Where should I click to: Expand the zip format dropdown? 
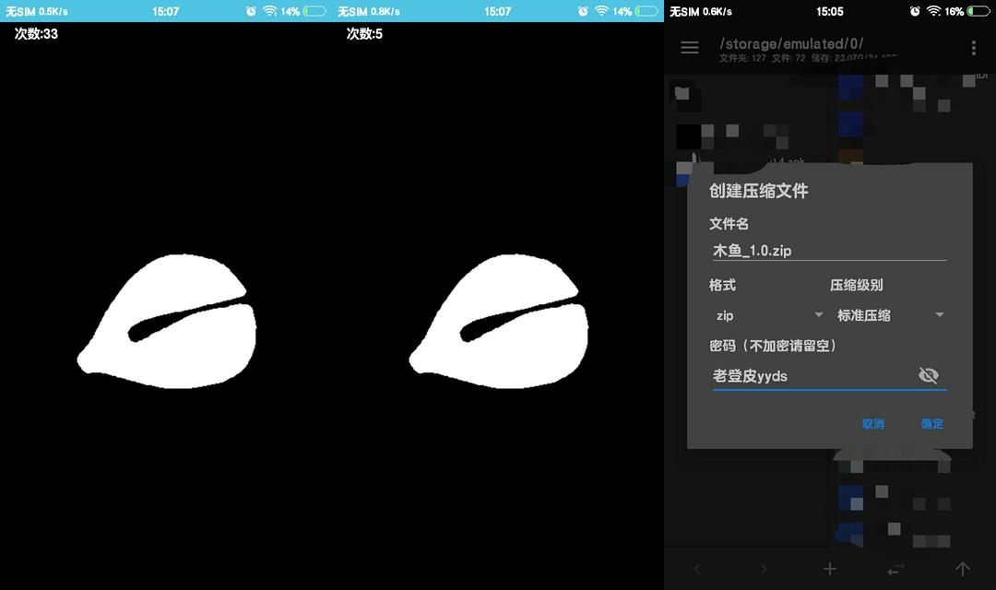pos(769,315)
